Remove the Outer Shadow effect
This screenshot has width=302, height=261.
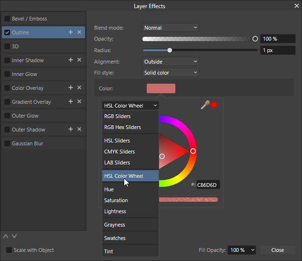[x=79, y=129]
